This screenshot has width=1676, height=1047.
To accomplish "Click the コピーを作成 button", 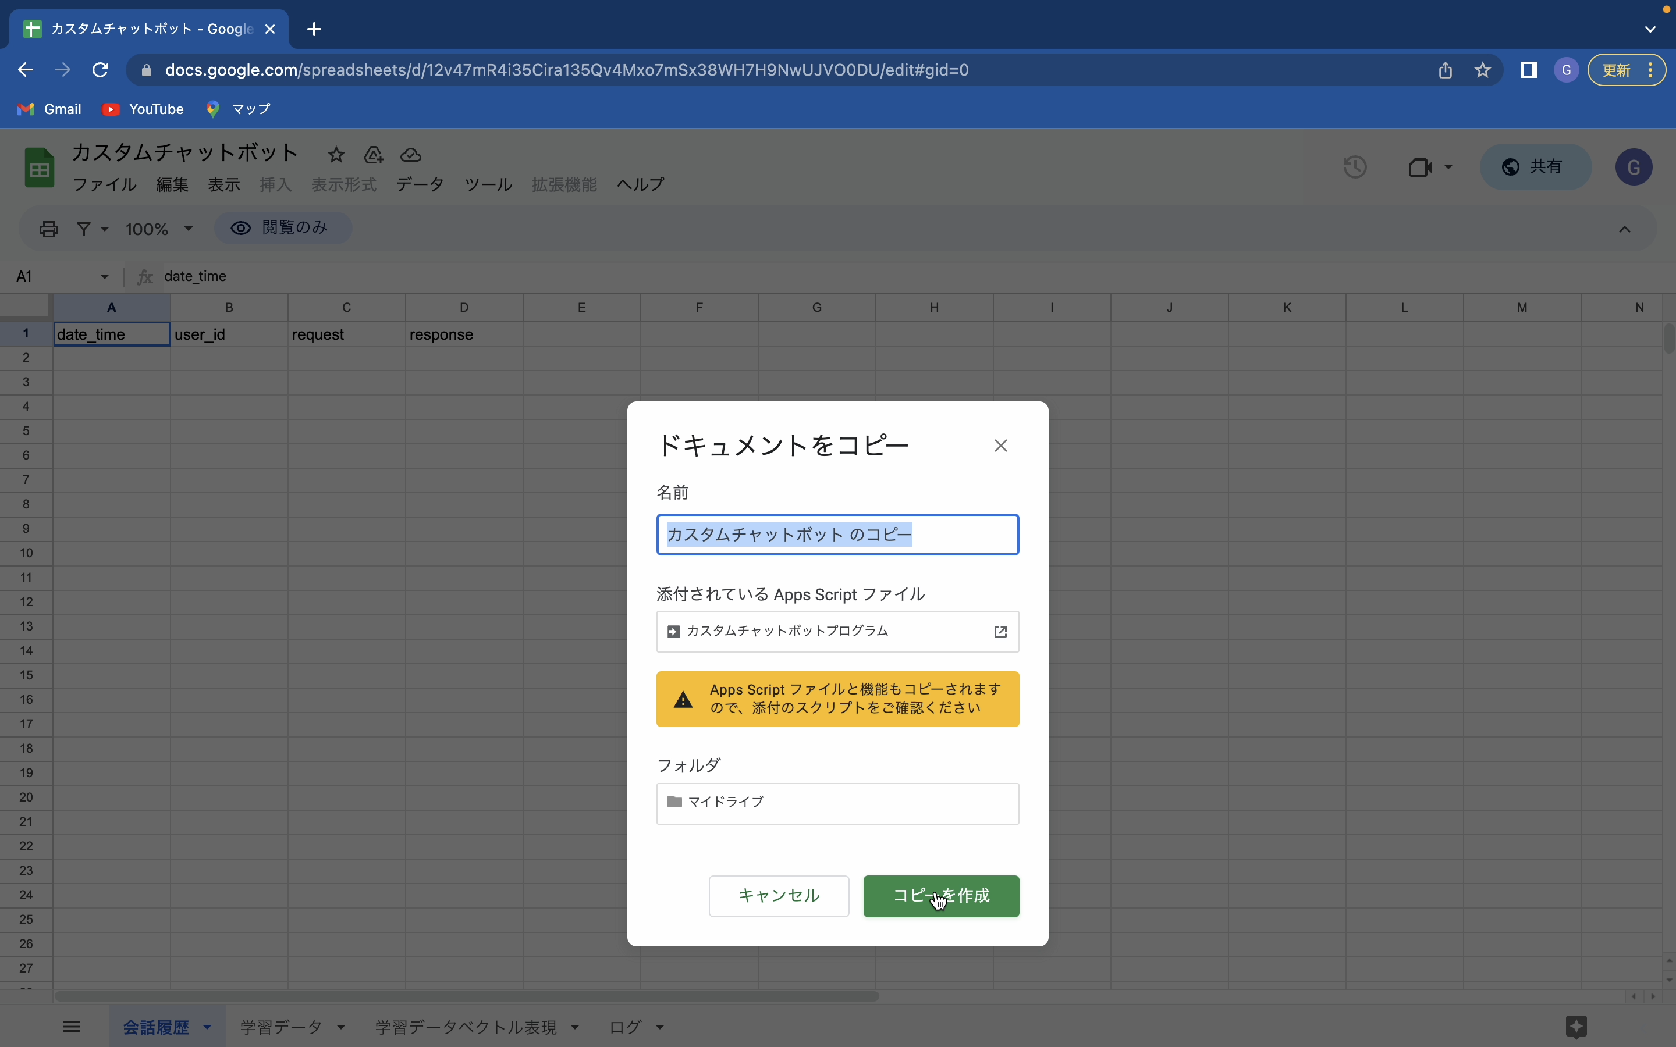I will point(940,896).
